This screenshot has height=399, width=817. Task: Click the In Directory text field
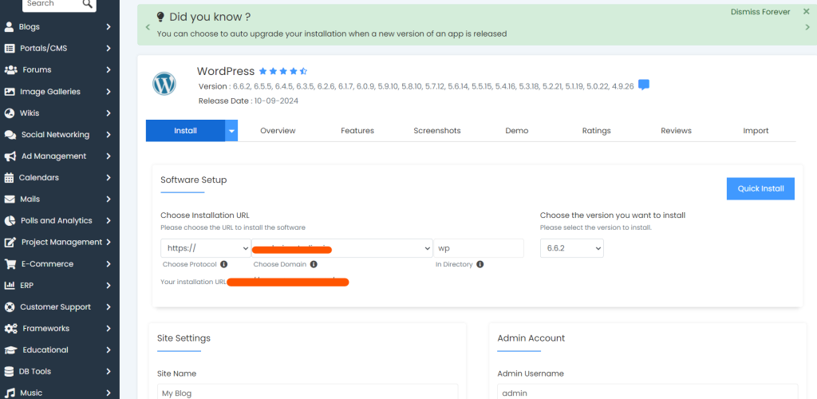tap(479, 248)
